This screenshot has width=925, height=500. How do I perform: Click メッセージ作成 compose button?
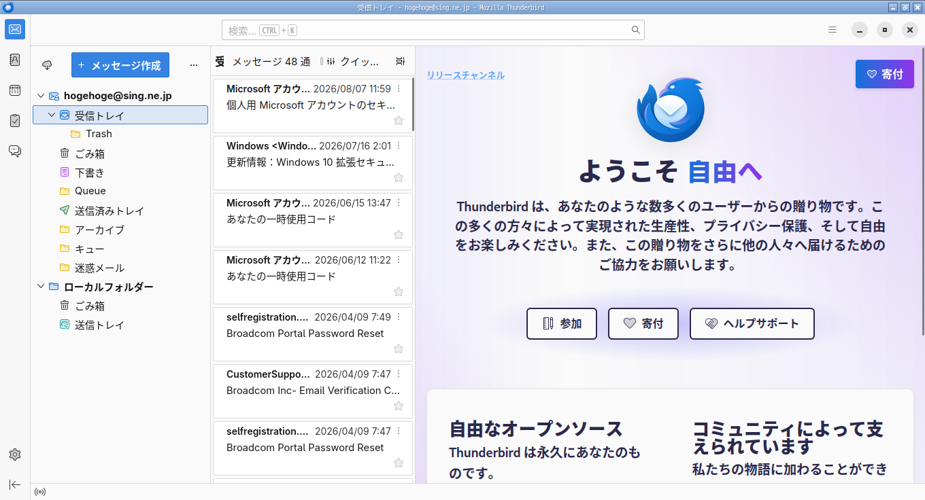point(120,65)
